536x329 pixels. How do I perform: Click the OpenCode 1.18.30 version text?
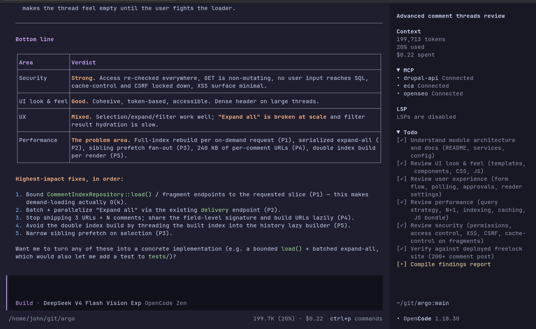click(432, 319)
